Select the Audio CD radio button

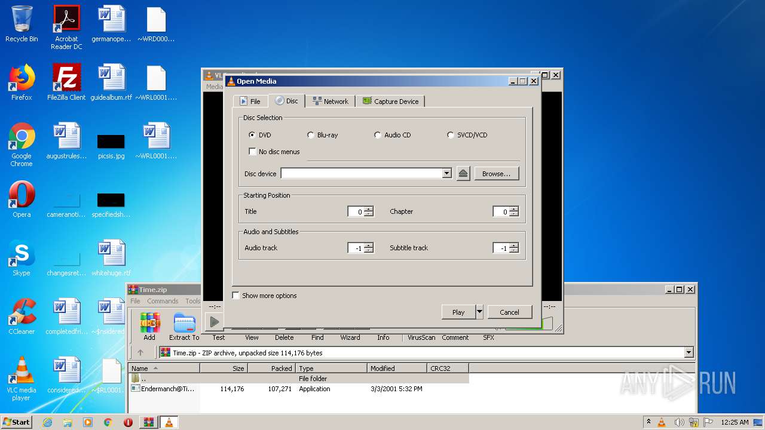(377, 135)
